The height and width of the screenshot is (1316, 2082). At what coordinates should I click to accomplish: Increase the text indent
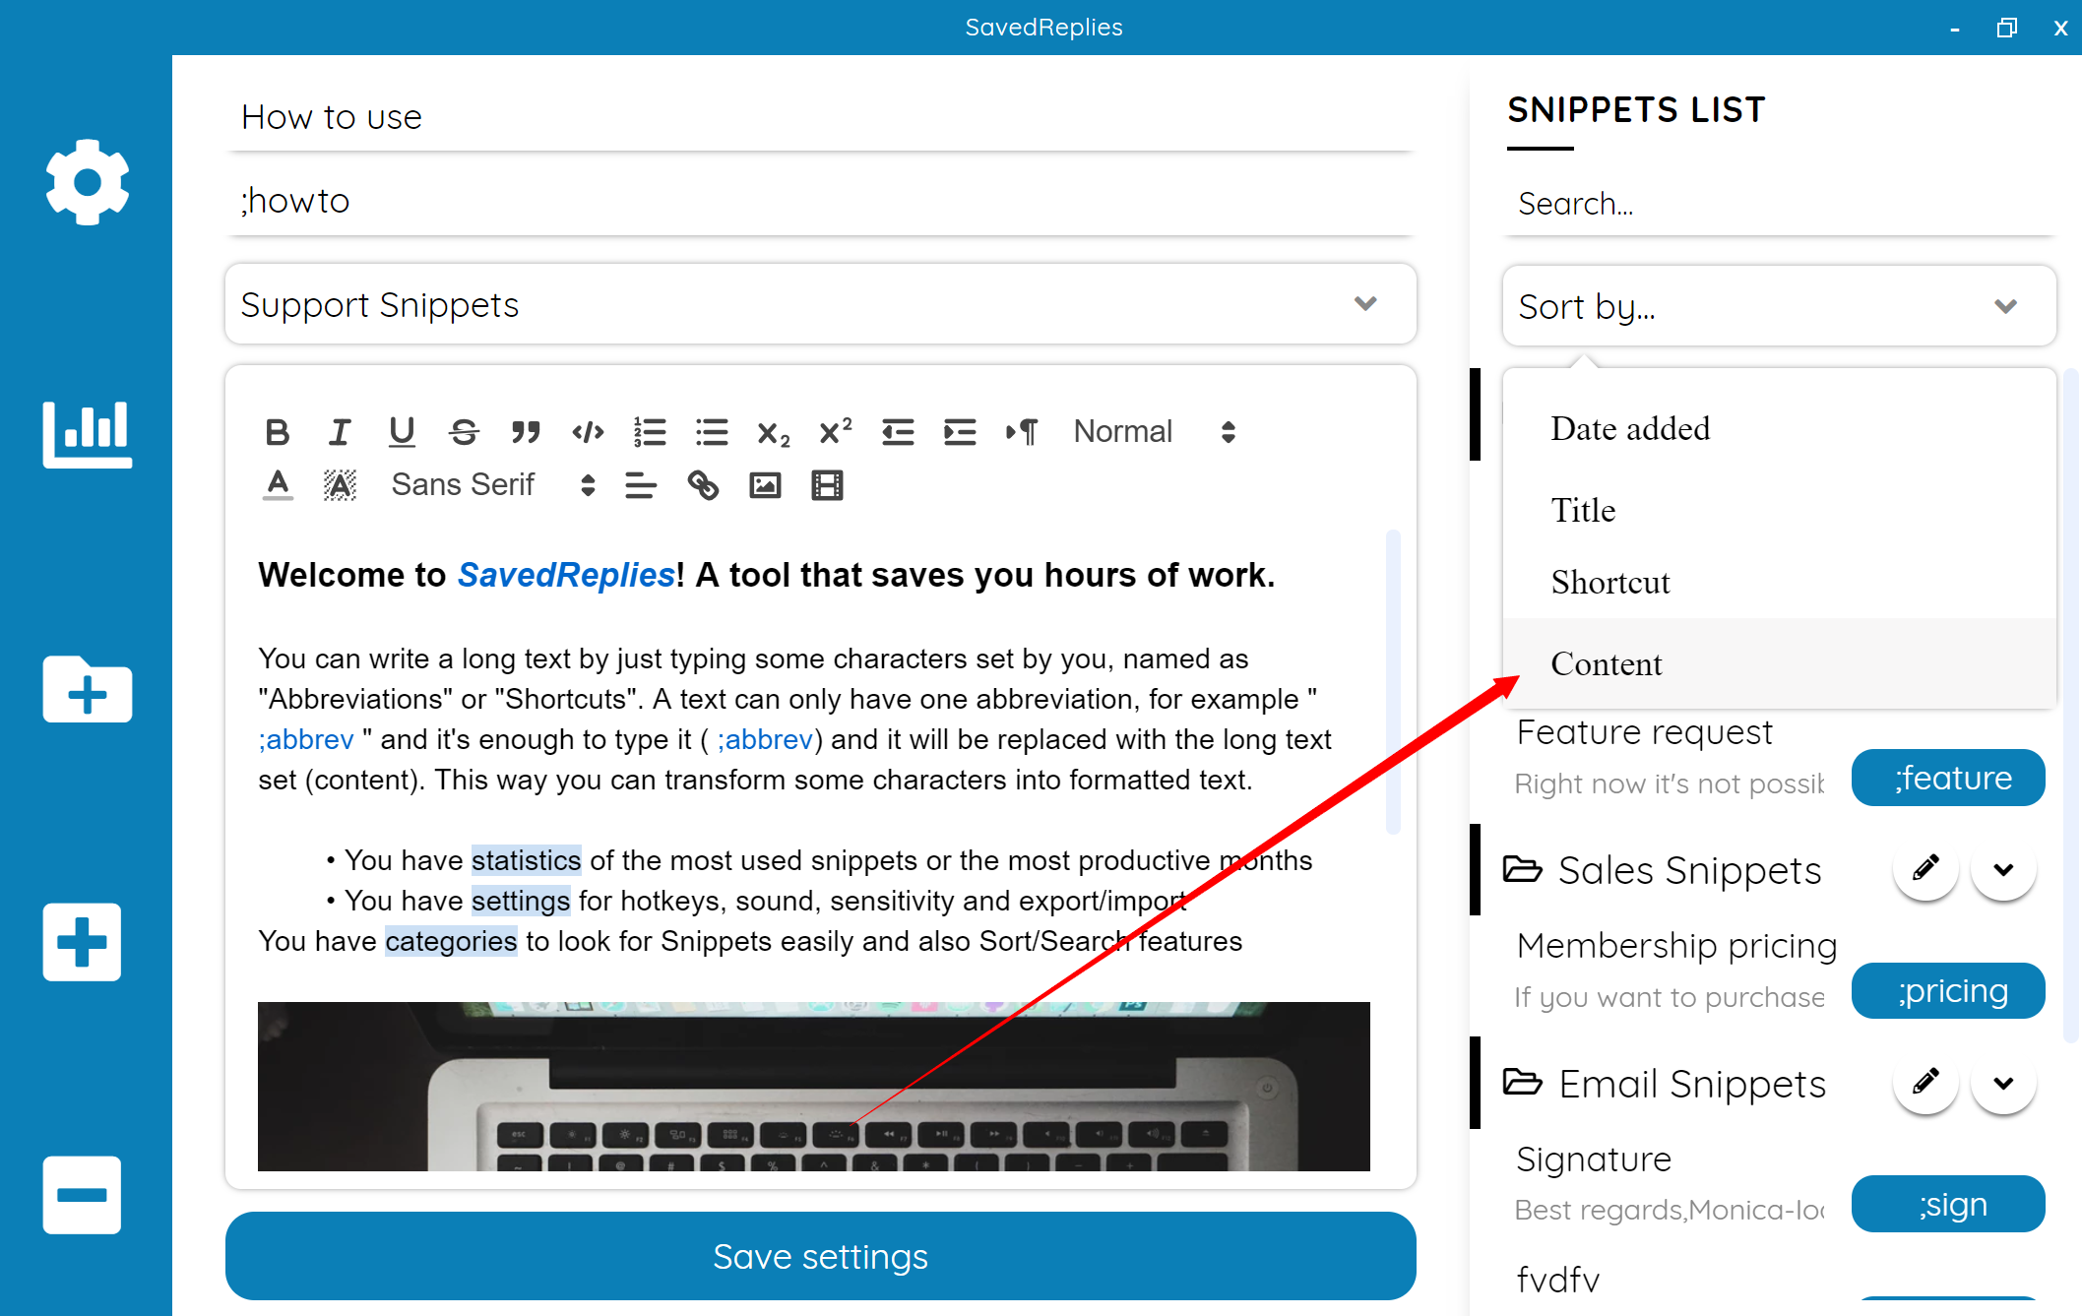960,432
